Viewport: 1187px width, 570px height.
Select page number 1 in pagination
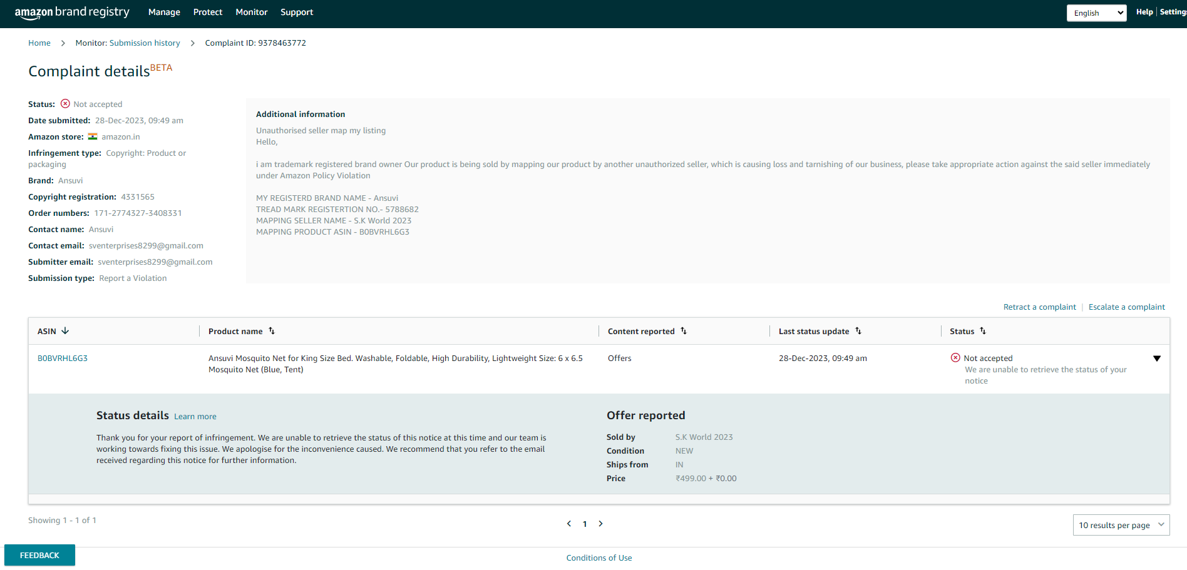585,524
